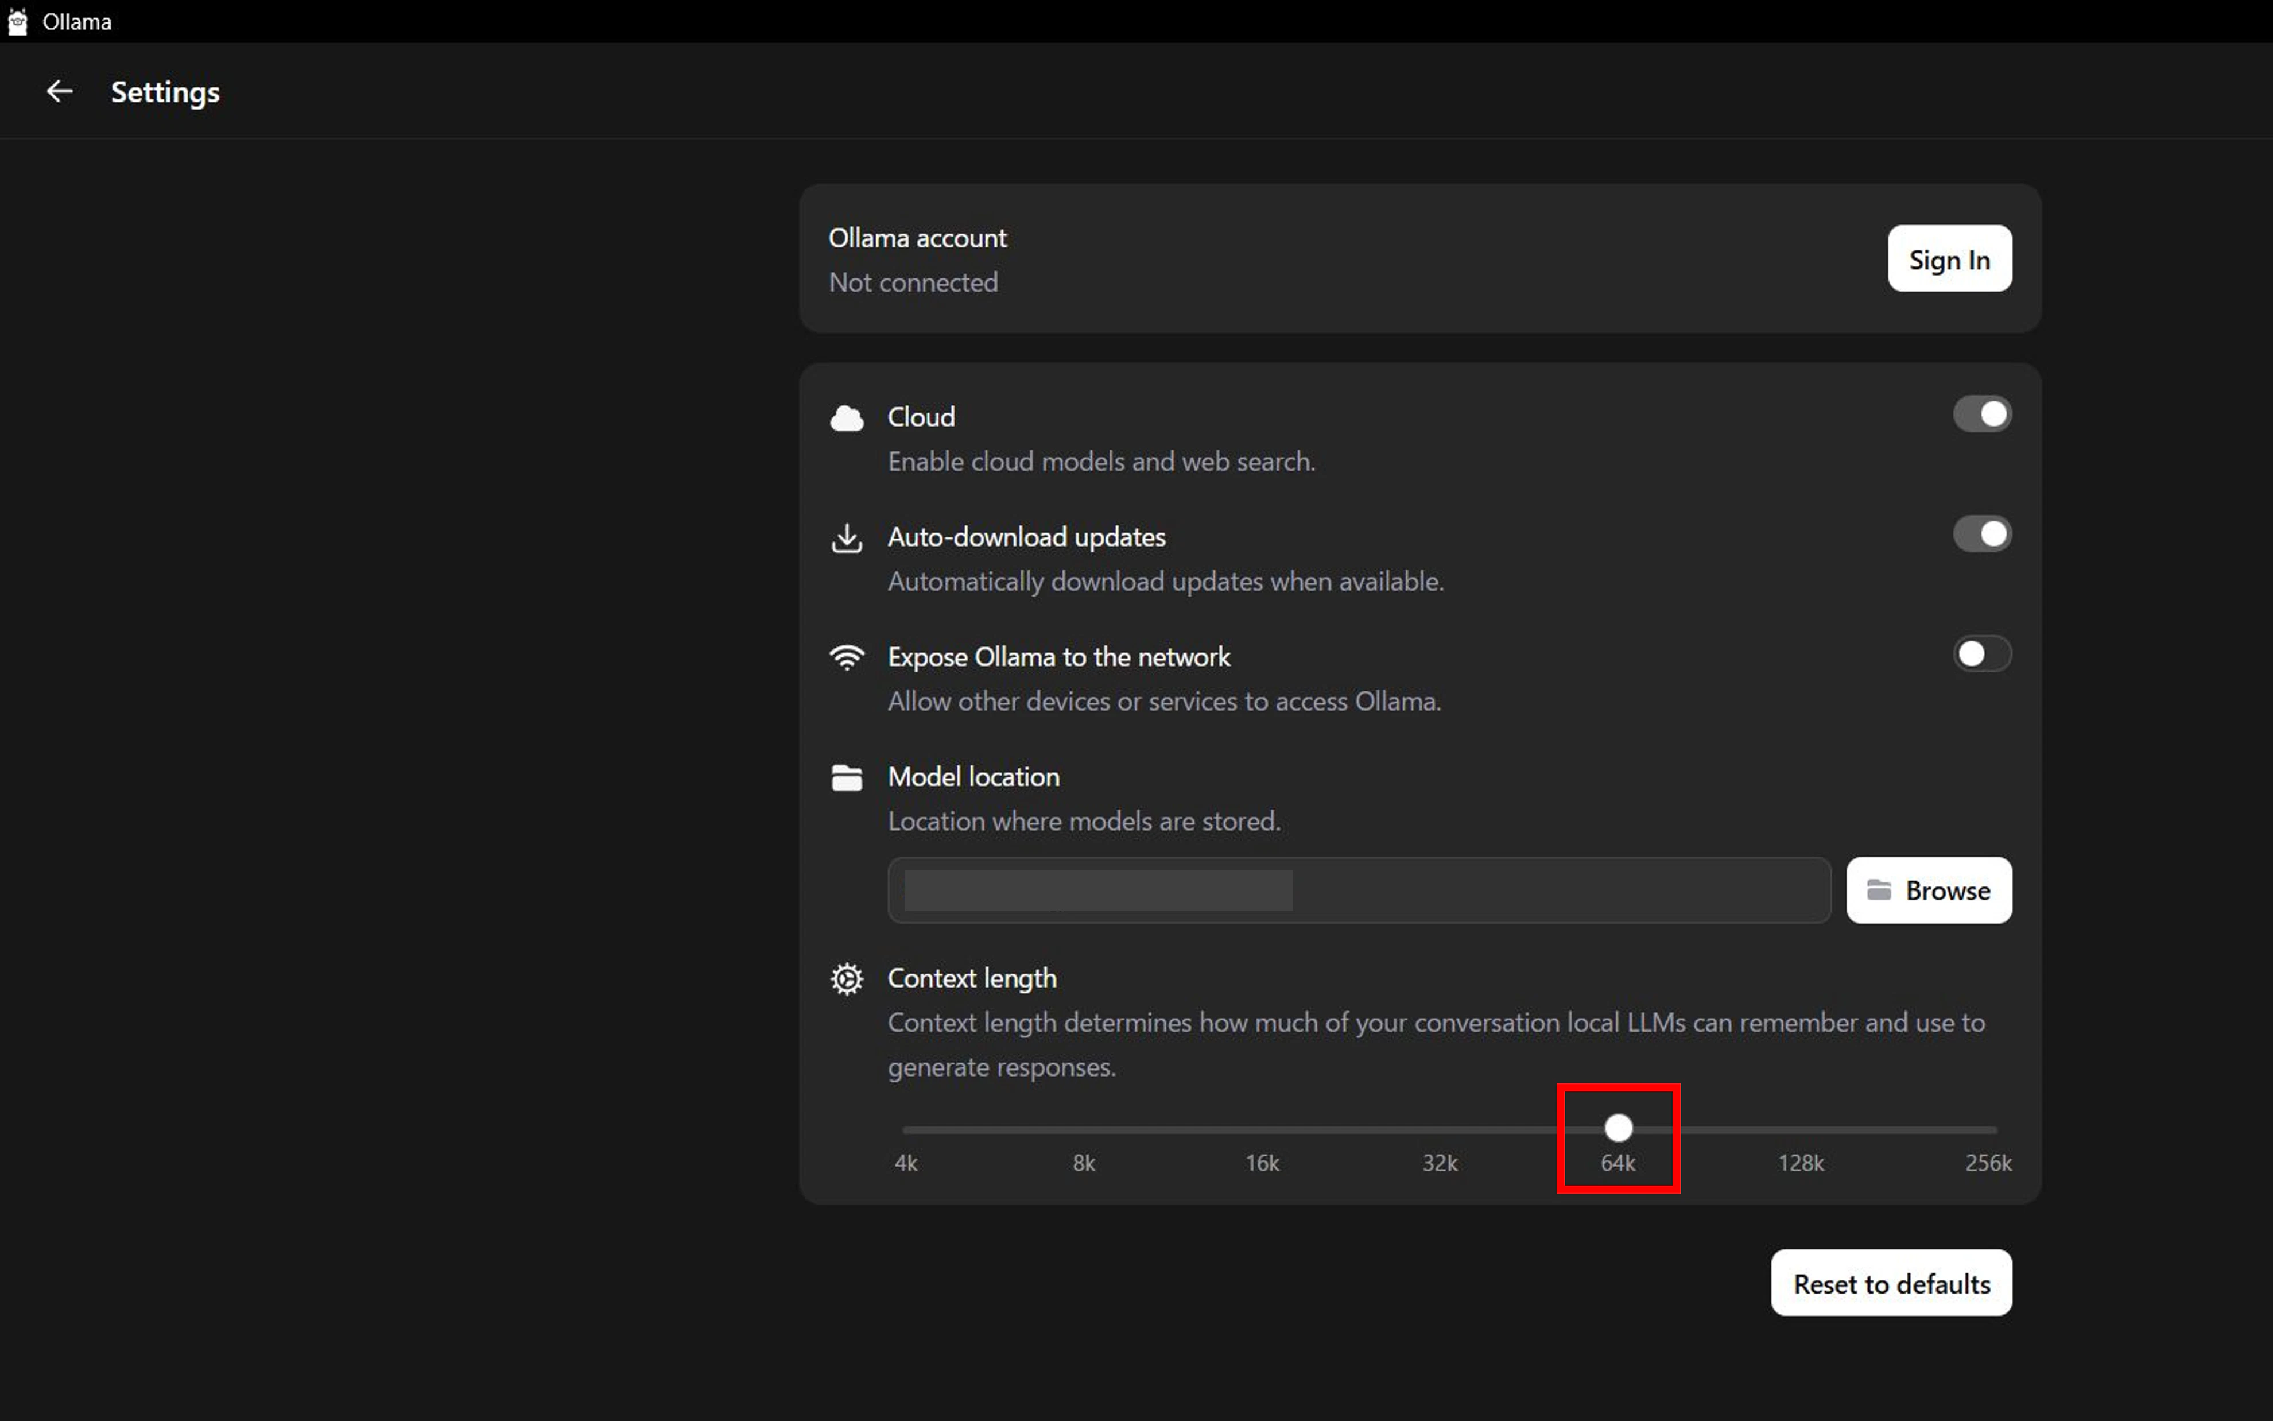
Task: Click the 'Cloud' setting label
Action: (x=921, y=417)
